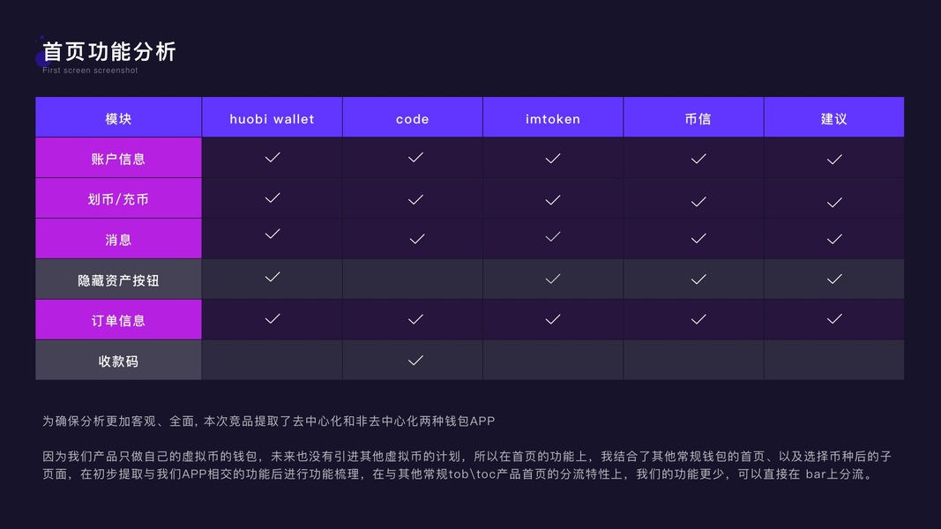Click the 模块 header cell
This screenshot has height=529, width=941.
point(118,119)
